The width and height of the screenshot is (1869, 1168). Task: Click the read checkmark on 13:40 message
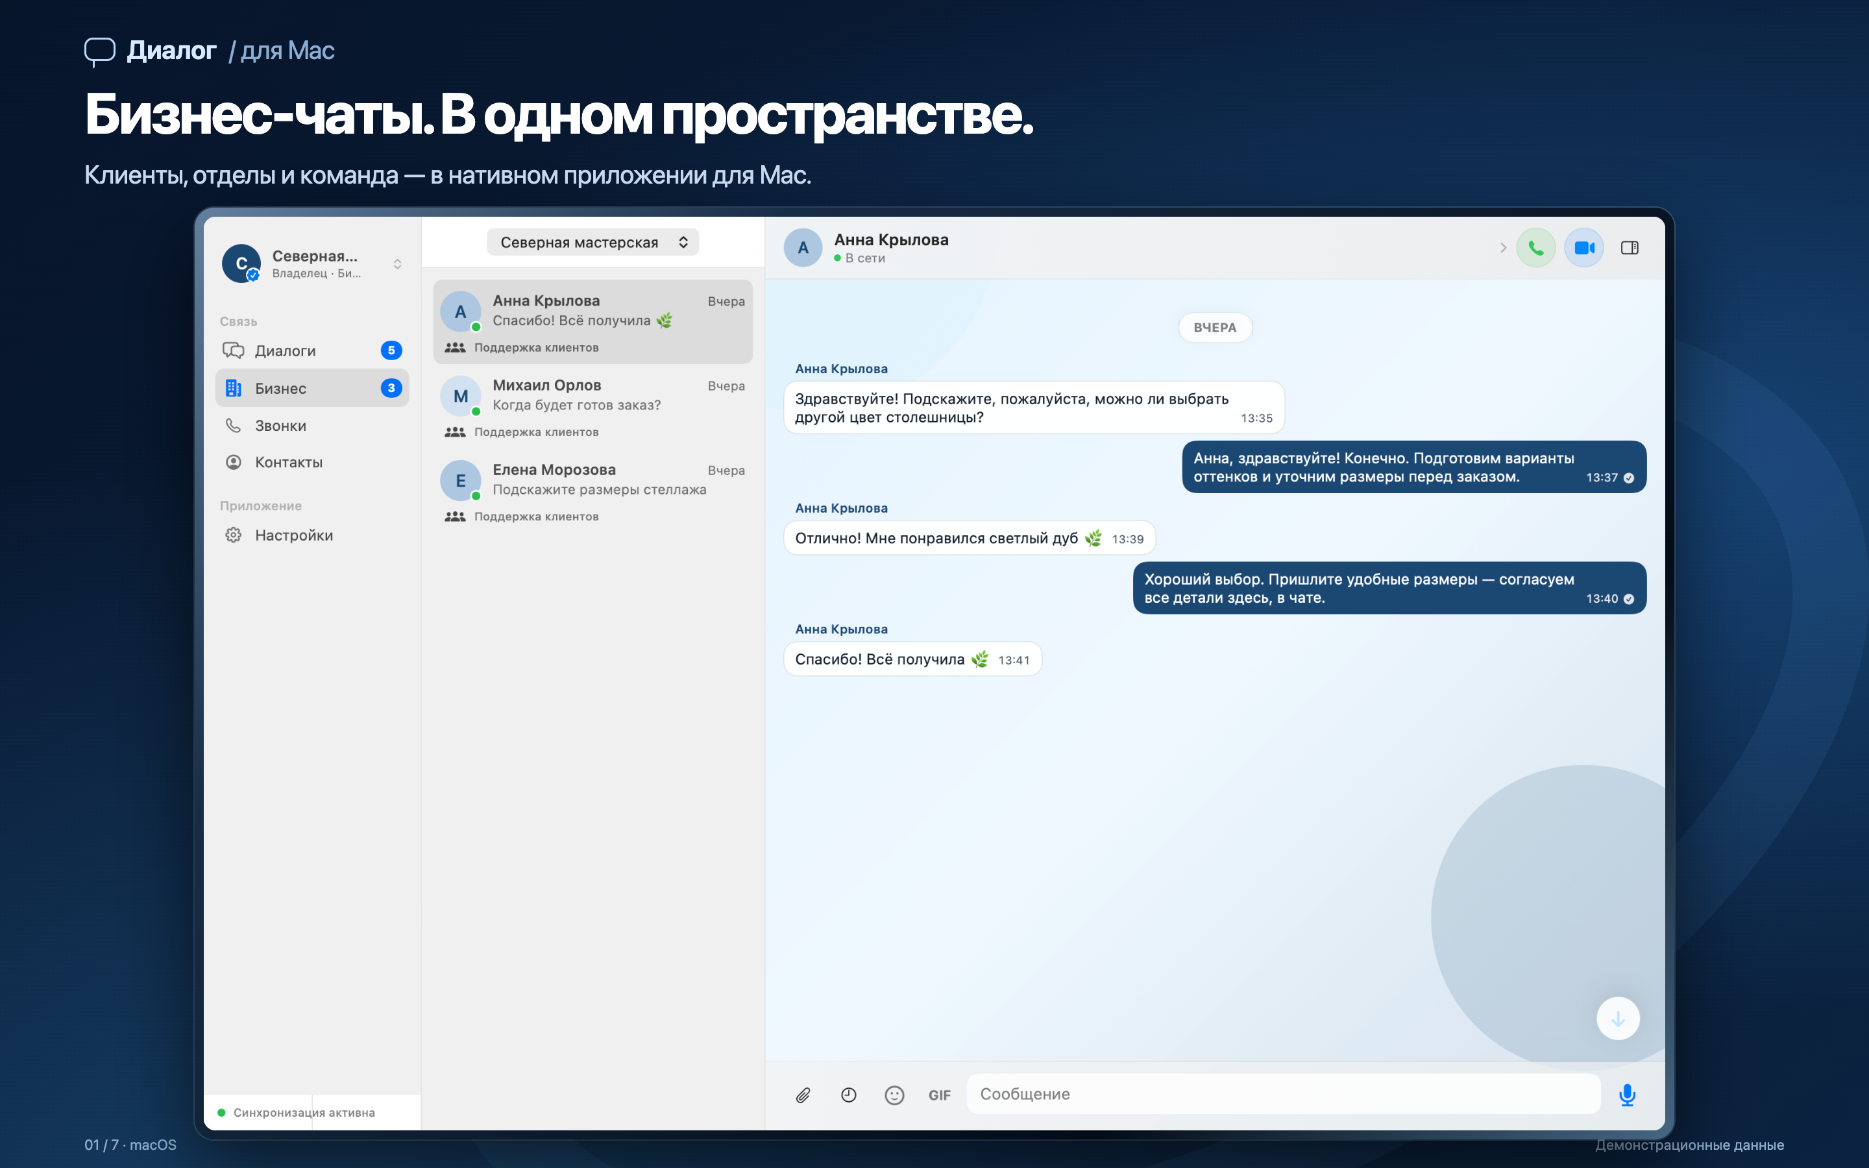(x=1629, y=600)
